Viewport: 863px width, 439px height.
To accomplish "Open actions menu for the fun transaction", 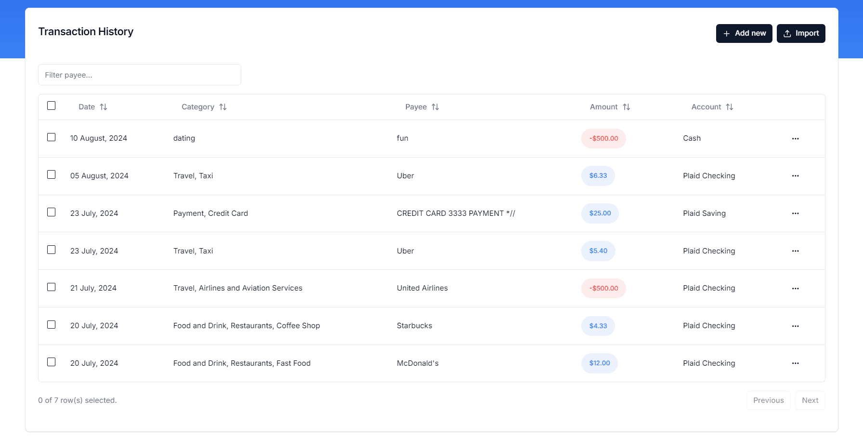I will [795, 139].
